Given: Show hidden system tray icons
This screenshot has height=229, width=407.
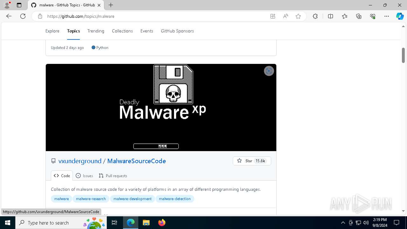Looking at the screenshot, I should 343,223.
